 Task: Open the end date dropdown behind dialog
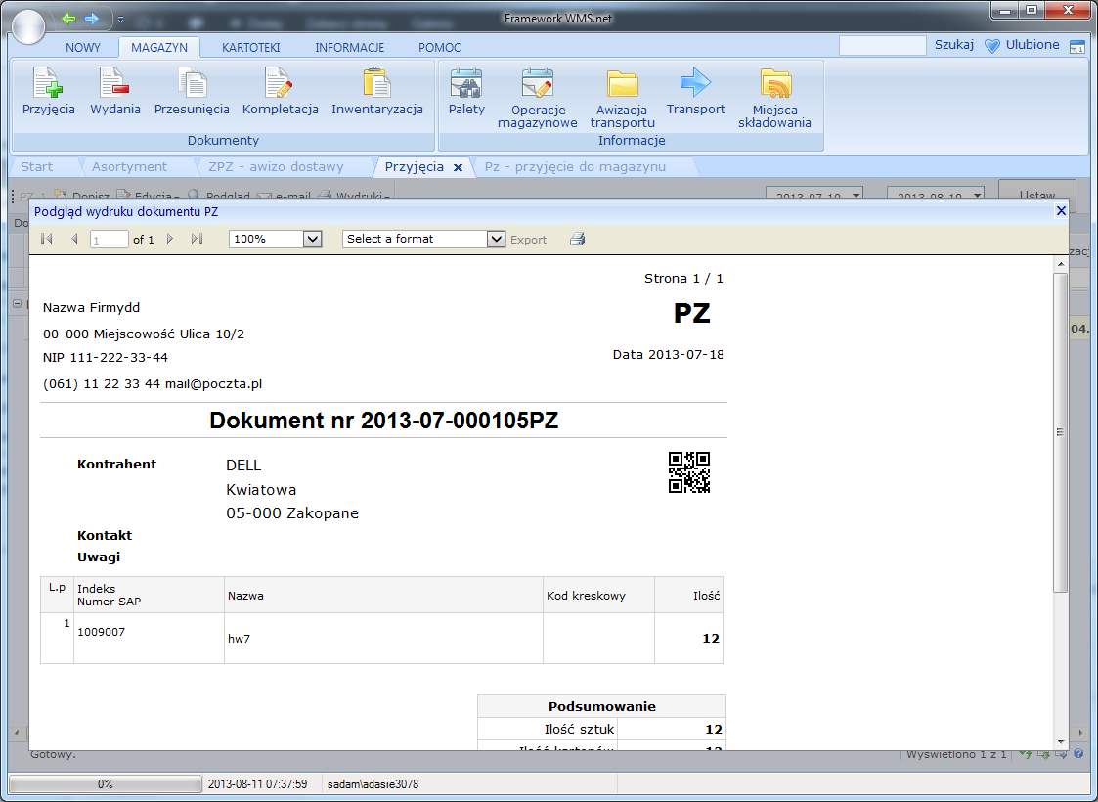[977, 197]
